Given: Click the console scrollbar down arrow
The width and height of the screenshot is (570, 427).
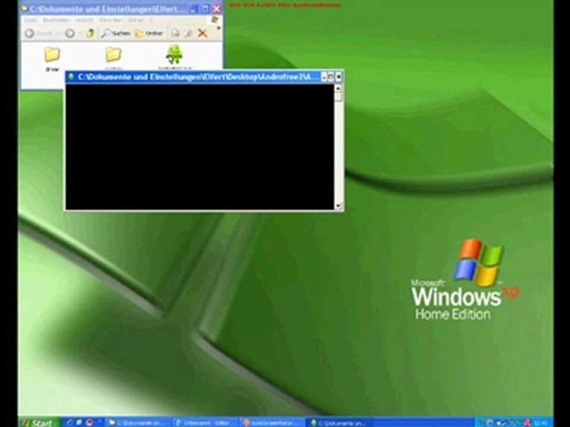Looking at the screenshot, I should pyautogui.click(x=338, y=206).
